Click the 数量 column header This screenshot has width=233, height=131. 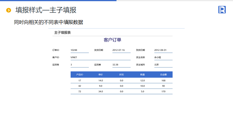tap(142, 75)
